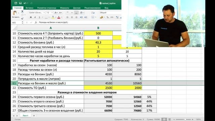Image resolution: width=215 pixels, height=121 pixels.
Task: Select the column A header
Action: click(51, 28)
